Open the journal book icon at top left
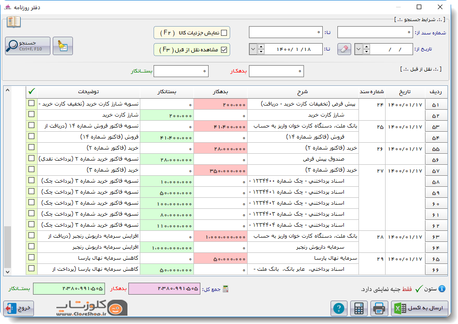The image size is (458, 324). 14,22
